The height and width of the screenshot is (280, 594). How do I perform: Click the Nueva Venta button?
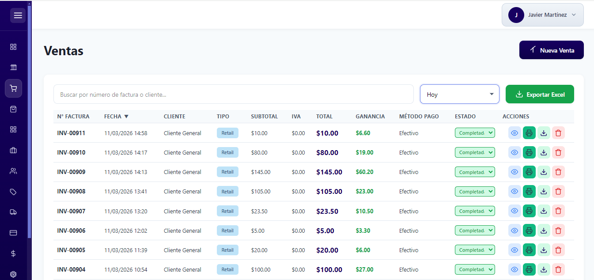[551, 50]
